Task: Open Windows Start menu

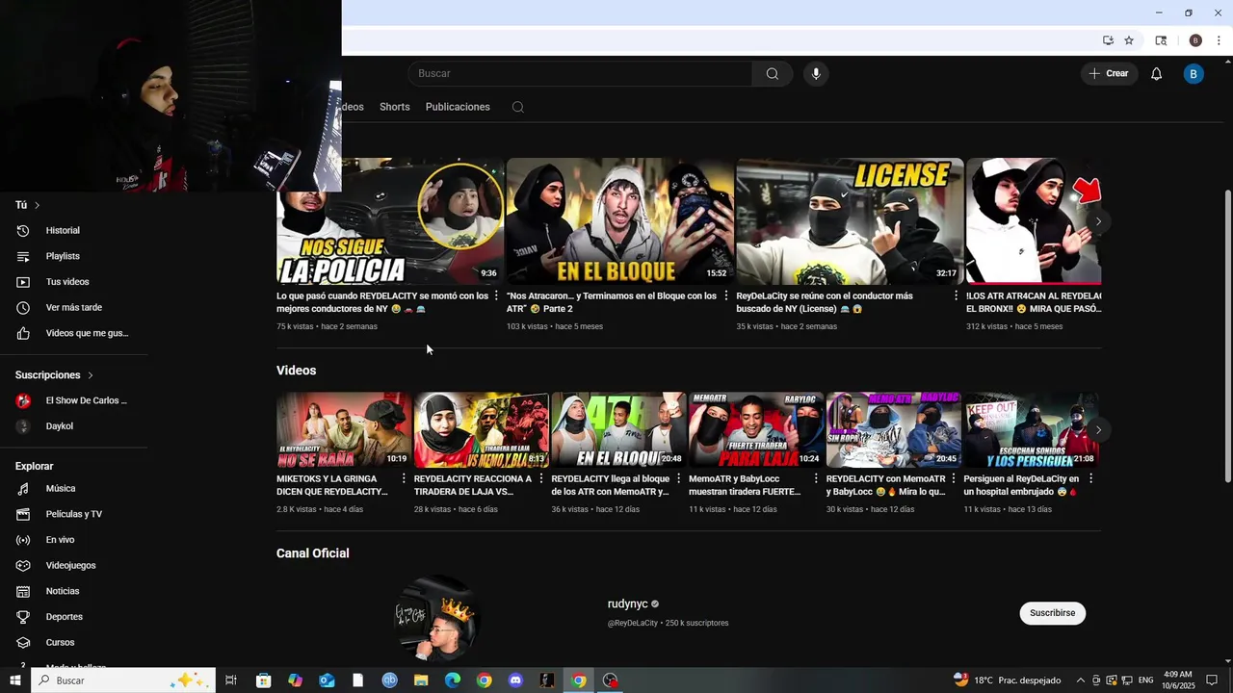Action: pos(15,680)
